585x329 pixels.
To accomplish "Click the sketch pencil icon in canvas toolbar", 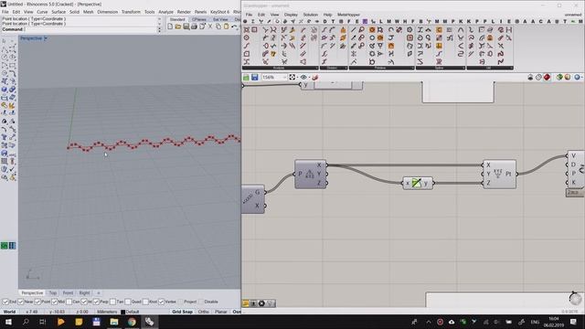I will coord(314,77).
